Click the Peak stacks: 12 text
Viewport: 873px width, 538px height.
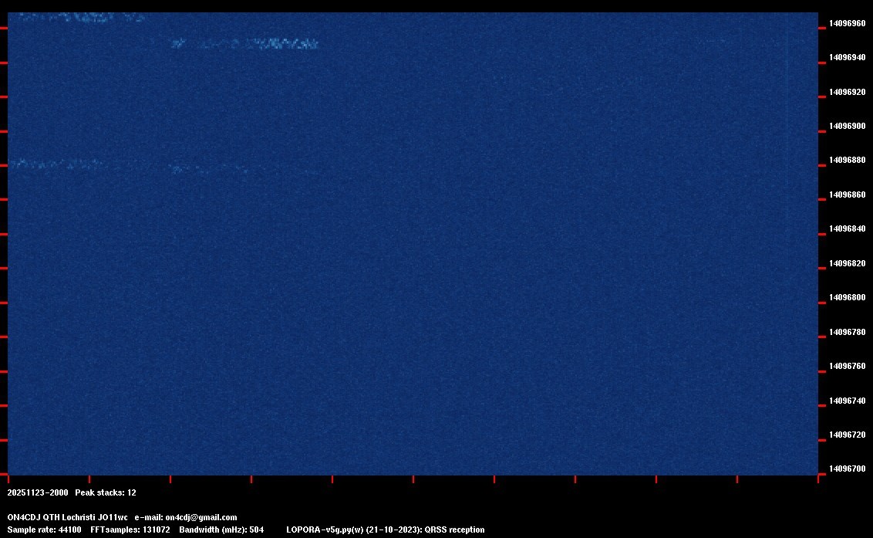point(105,492)
